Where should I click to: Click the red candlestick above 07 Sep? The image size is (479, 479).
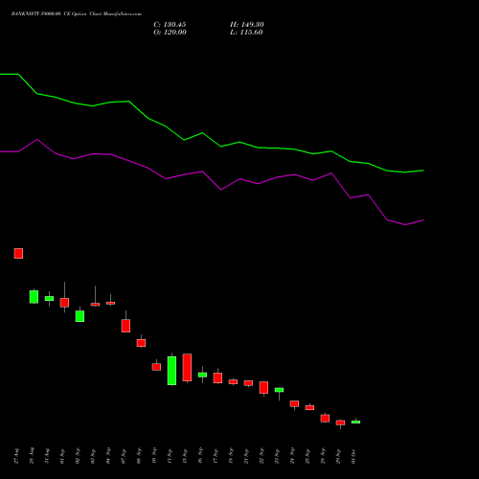tap(125, 326)
